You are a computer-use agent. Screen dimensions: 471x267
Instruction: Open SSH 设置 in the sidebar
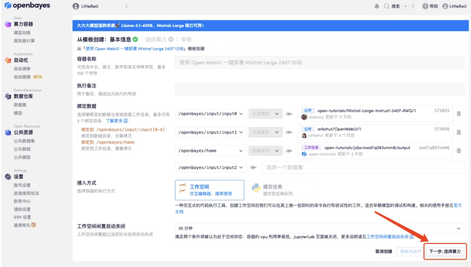(x=23, y=217)
